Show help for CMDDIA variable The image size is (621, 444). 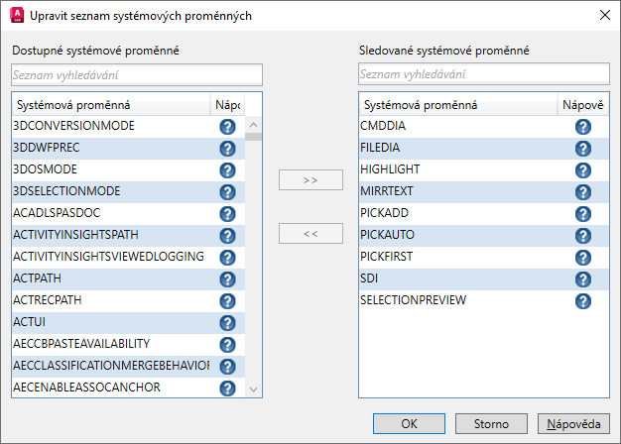[x=583, y=127]
